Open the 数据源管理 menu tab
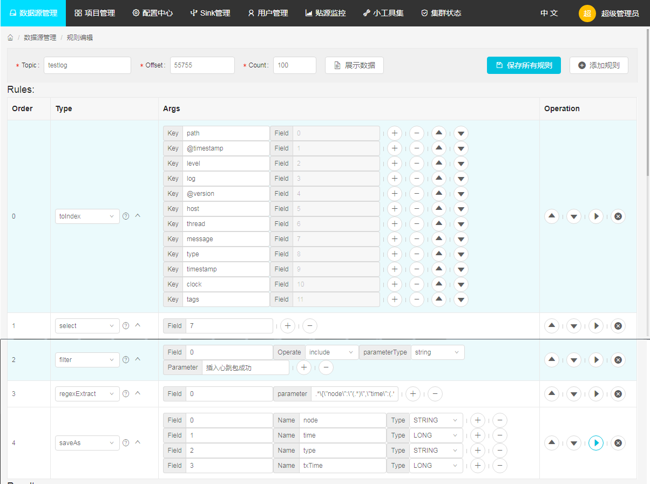Viewport: 650px width, 484px height. (x=33, y=13)
